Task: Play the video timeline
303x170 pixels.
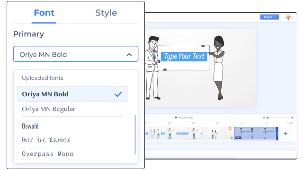Action: (176, 118)
